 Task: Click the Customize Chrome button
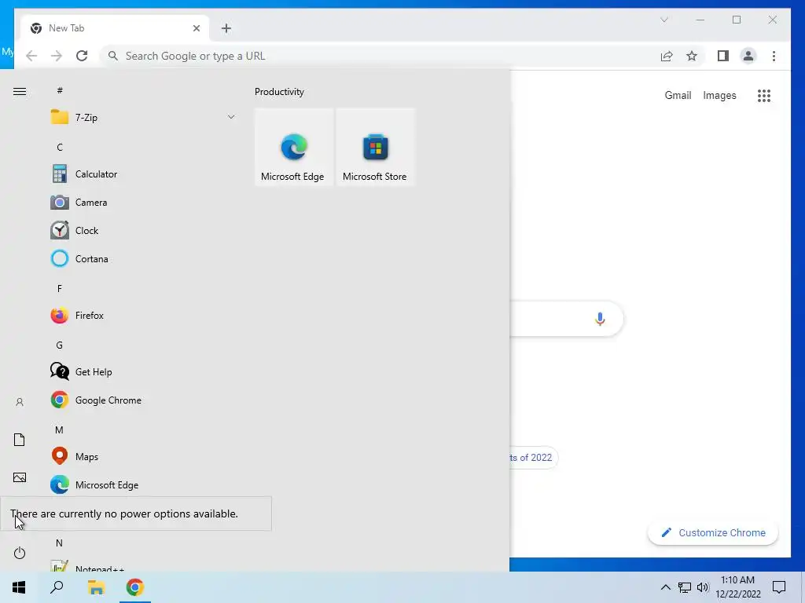(713, 533)
